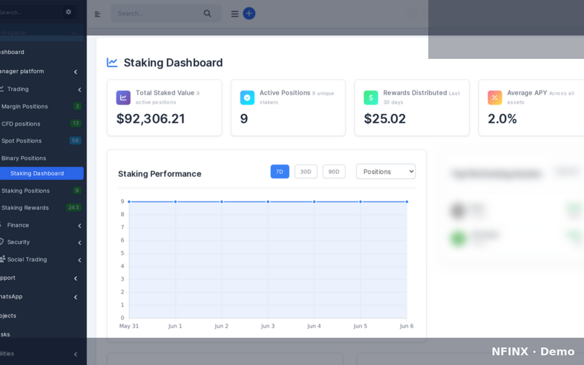Screen dimensions: 584x365
Task: Select 7D time range
Action: 280,172
